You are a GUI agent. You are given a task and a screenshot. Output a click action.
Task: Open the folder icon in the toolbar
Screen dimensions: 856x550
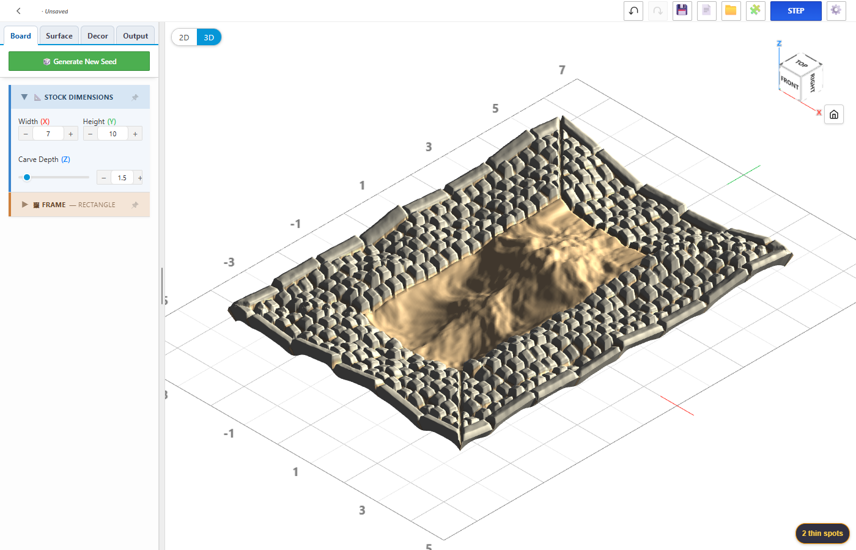coord(731,10)
